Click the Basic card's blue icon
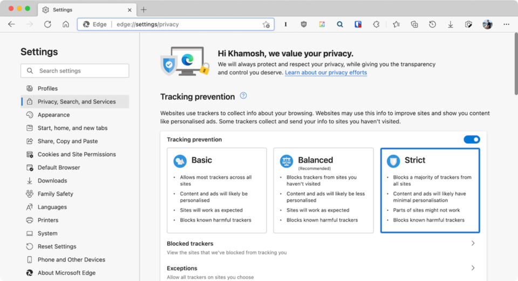This screenshot has width=518, height=281. 180,161
